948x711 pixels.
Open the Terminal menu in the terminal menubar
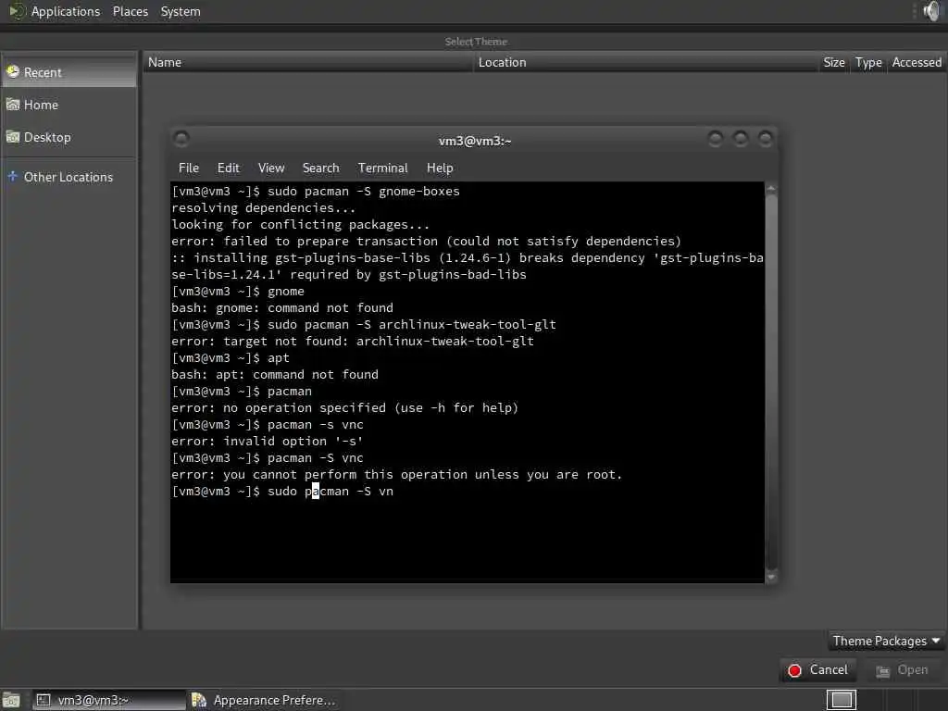click(382, 168)
